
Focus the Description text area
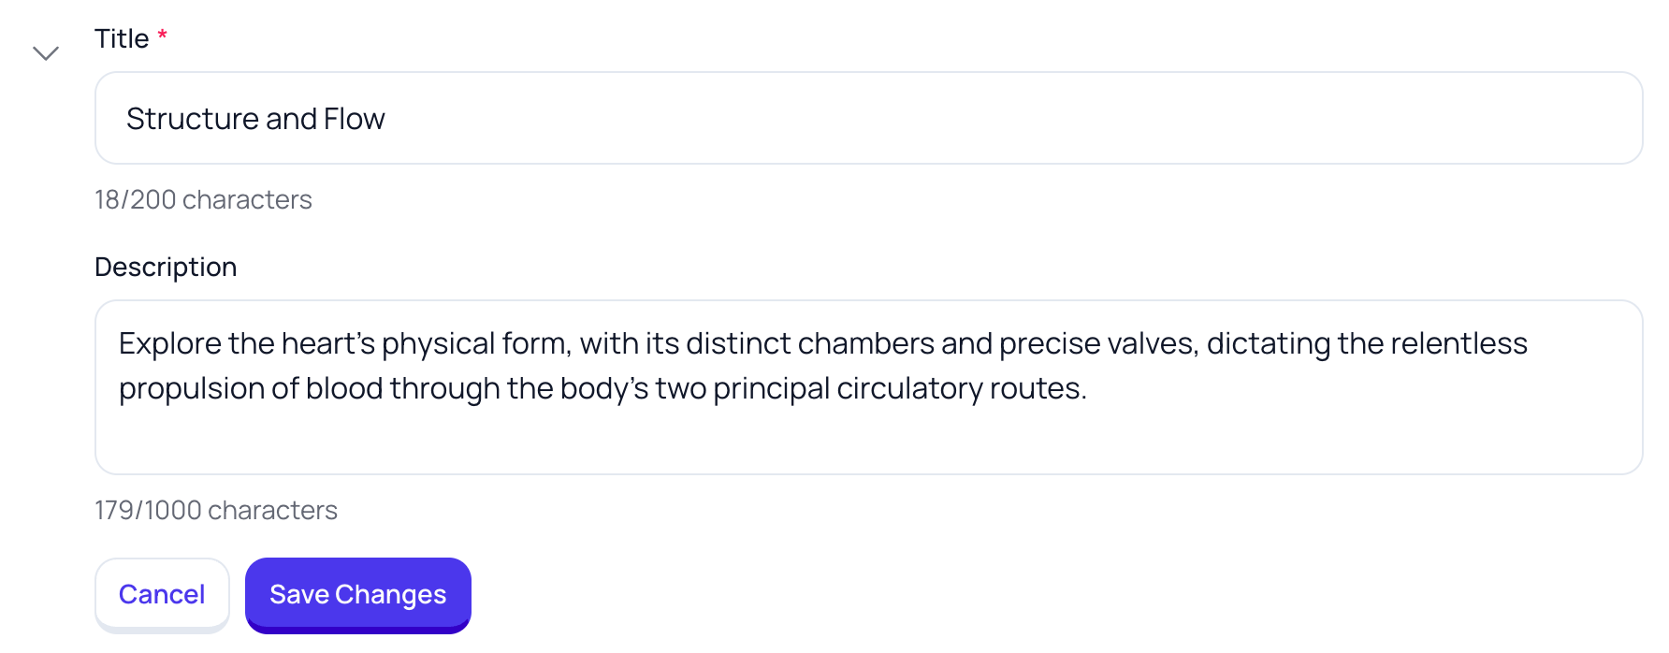click(868, 387)
